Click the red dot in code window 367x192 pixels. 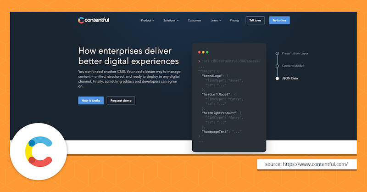click(200, 52)
